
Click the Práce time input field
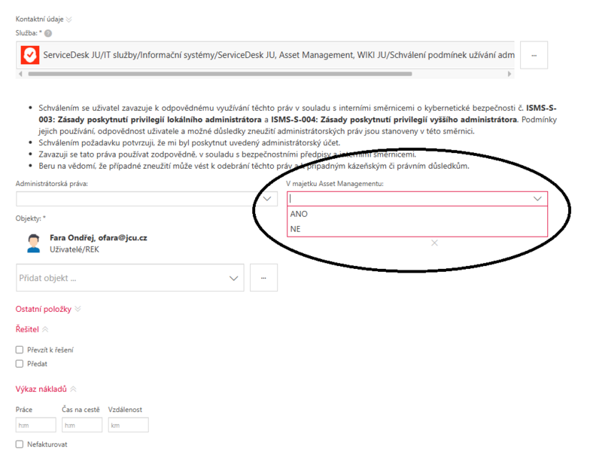[x=35, y=425]
